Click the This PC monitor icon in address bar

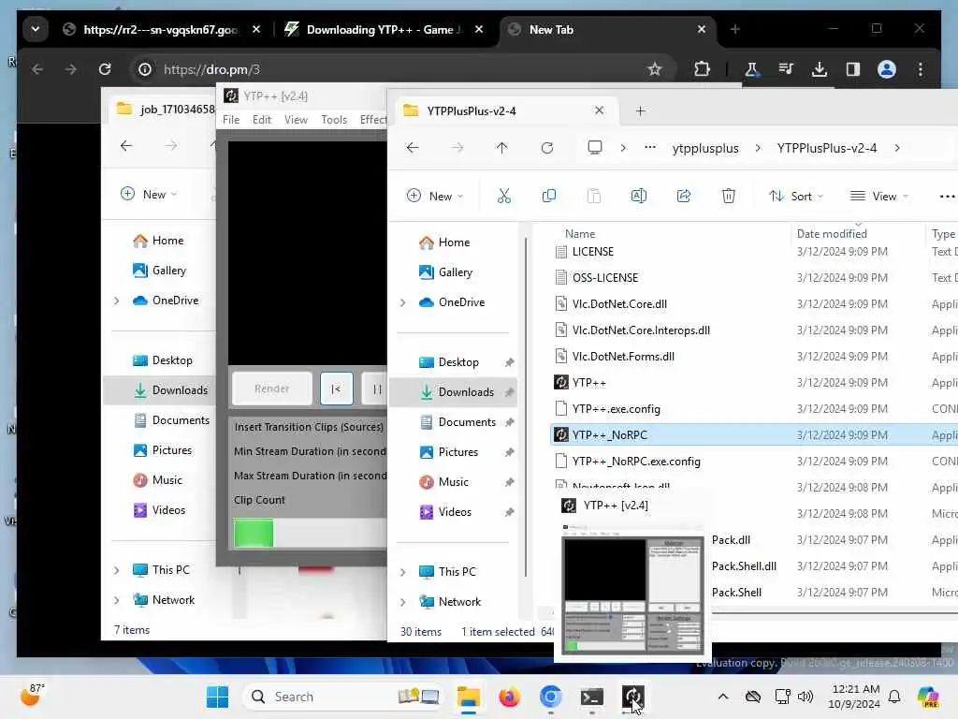click(x=594, y=147)
